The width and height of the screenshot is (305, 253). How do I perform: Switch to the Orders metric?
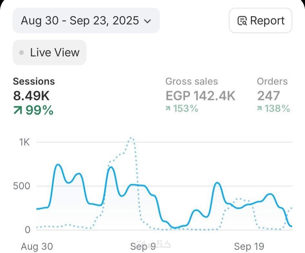coord(272,81)
